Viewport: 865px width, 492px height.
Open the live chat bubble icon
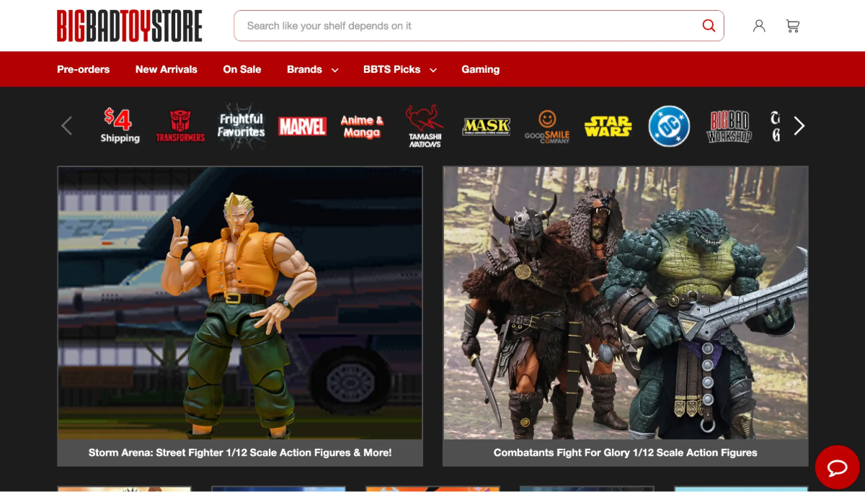837,468
